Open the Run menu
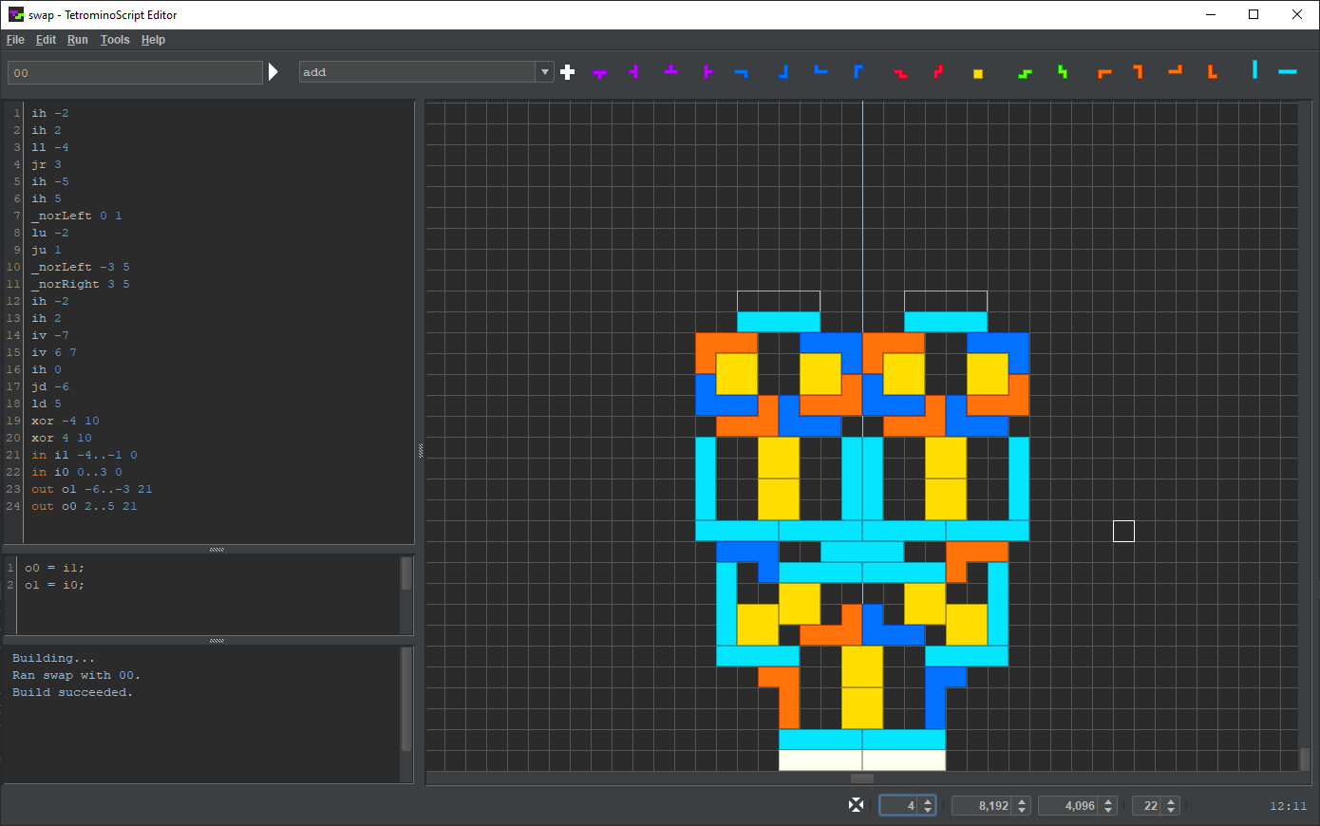The image size is (1320, 826). click(78, 40)
